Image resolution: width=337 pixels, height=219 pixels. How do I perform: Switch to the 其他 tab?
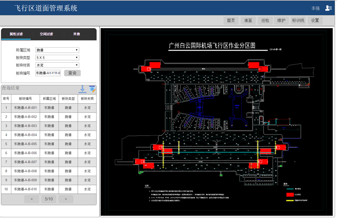[77, 34]
